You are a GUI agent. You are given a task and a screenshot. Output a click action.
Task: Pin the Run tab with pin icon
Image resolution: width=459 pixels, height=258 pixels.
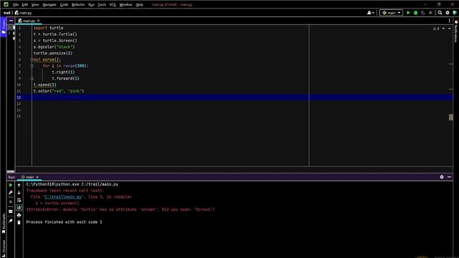point(11,221)
